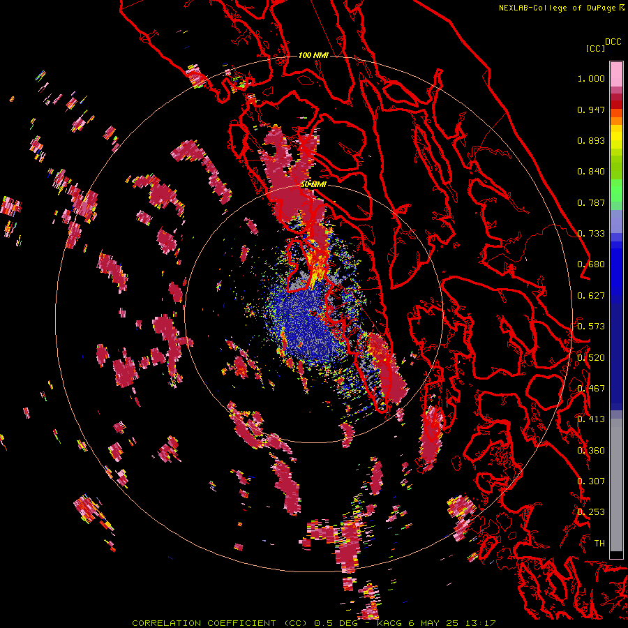Screen dimensions: 628x628
Task: Click the 0.787 scale value
Action: click(x=591, y=202)
